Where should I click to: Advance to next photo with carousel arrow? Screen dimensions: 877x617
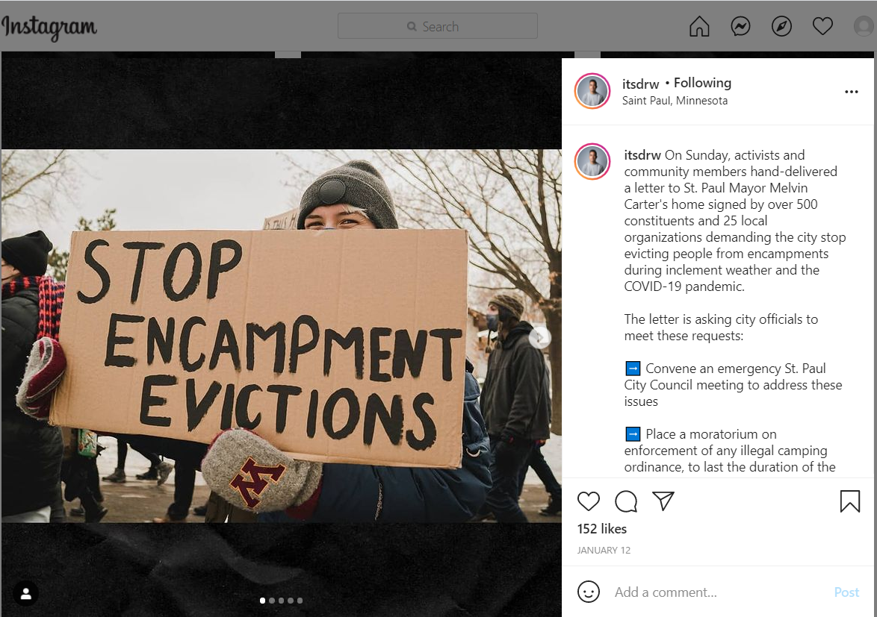[x=540, y=337]
